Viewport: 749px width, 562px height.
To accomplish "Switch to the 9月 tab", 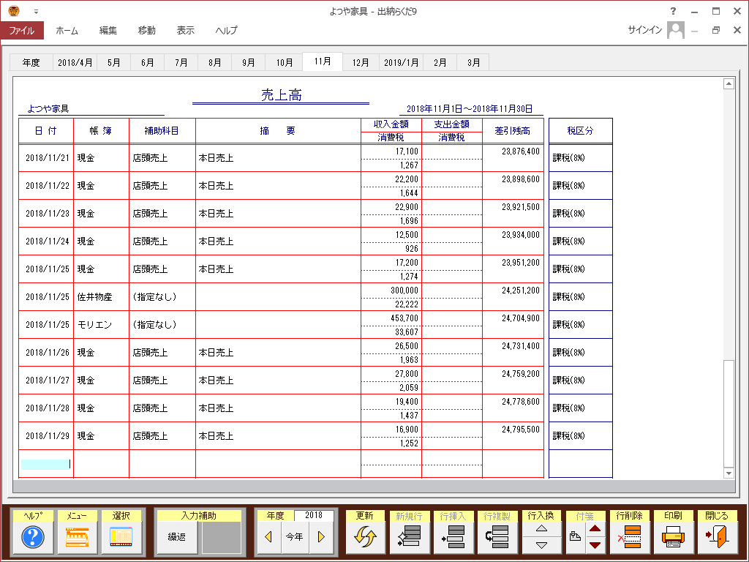I will tap(249, 63).
